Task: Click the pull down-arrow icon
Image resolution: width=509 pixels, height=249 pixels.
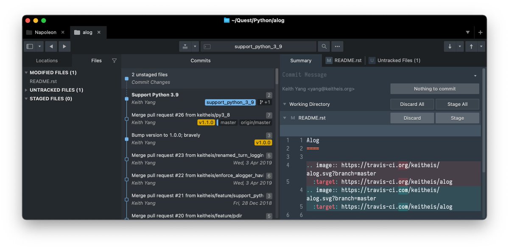Action: pos(450,47)
